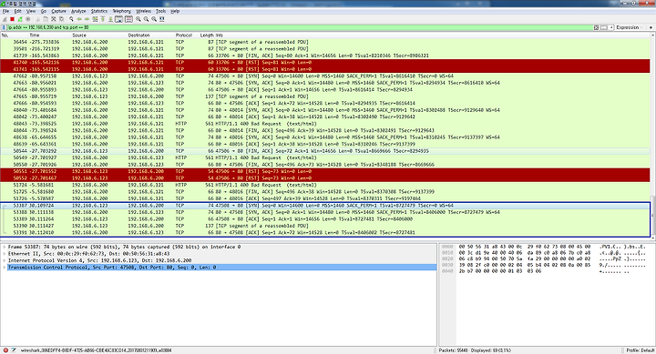Open the Wireless menu
Image resolution: width=656 pixels, height=354 pixels.
point(144,11)
